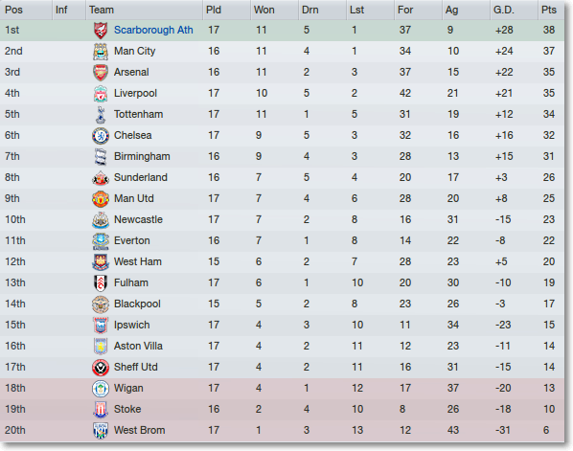The image size is (573, 451).
Task: Select the Wigan relegation zone row
Action: 282,388
